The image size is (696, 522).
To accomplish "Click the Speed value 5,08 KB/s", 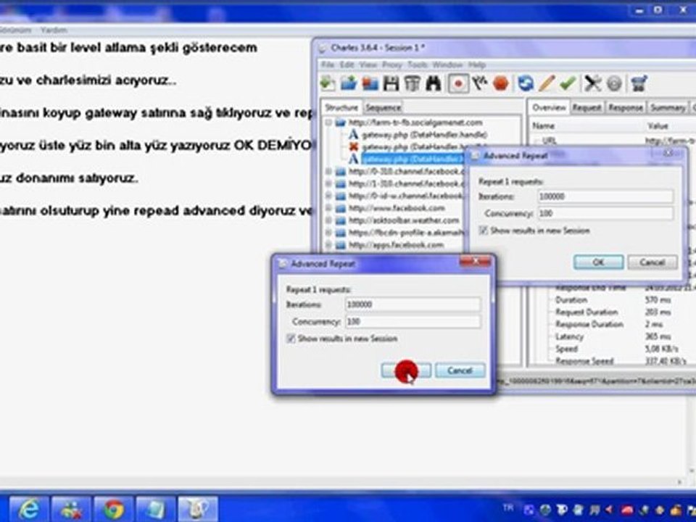I will pyautogui.click(x=661, y=349).
